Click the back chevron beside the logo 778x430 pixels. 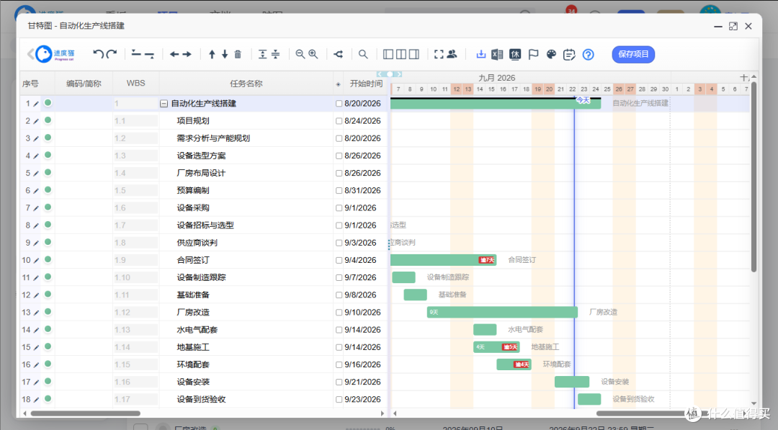(x=30, y=54)
